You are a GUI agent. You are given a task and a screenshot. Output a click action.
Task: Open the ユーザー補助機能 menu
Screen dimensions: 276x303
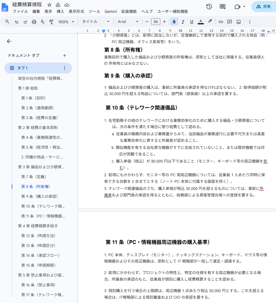click(x=172, y=11)
